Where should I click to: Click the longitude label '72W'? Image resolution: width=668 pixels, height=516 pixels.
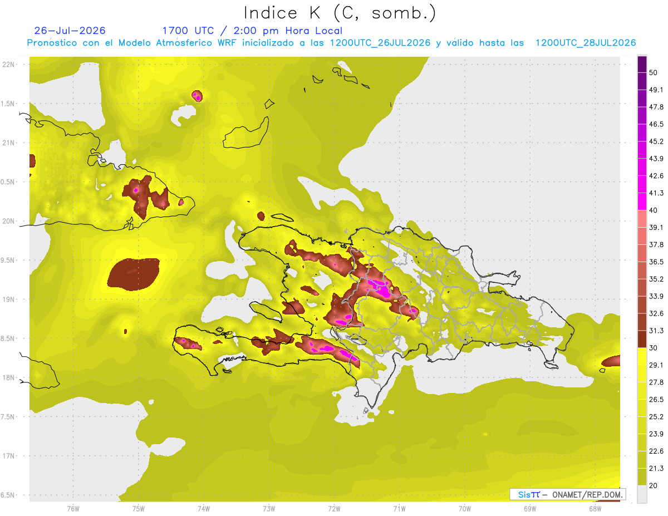pyautogui.click(x=334, y=508)
